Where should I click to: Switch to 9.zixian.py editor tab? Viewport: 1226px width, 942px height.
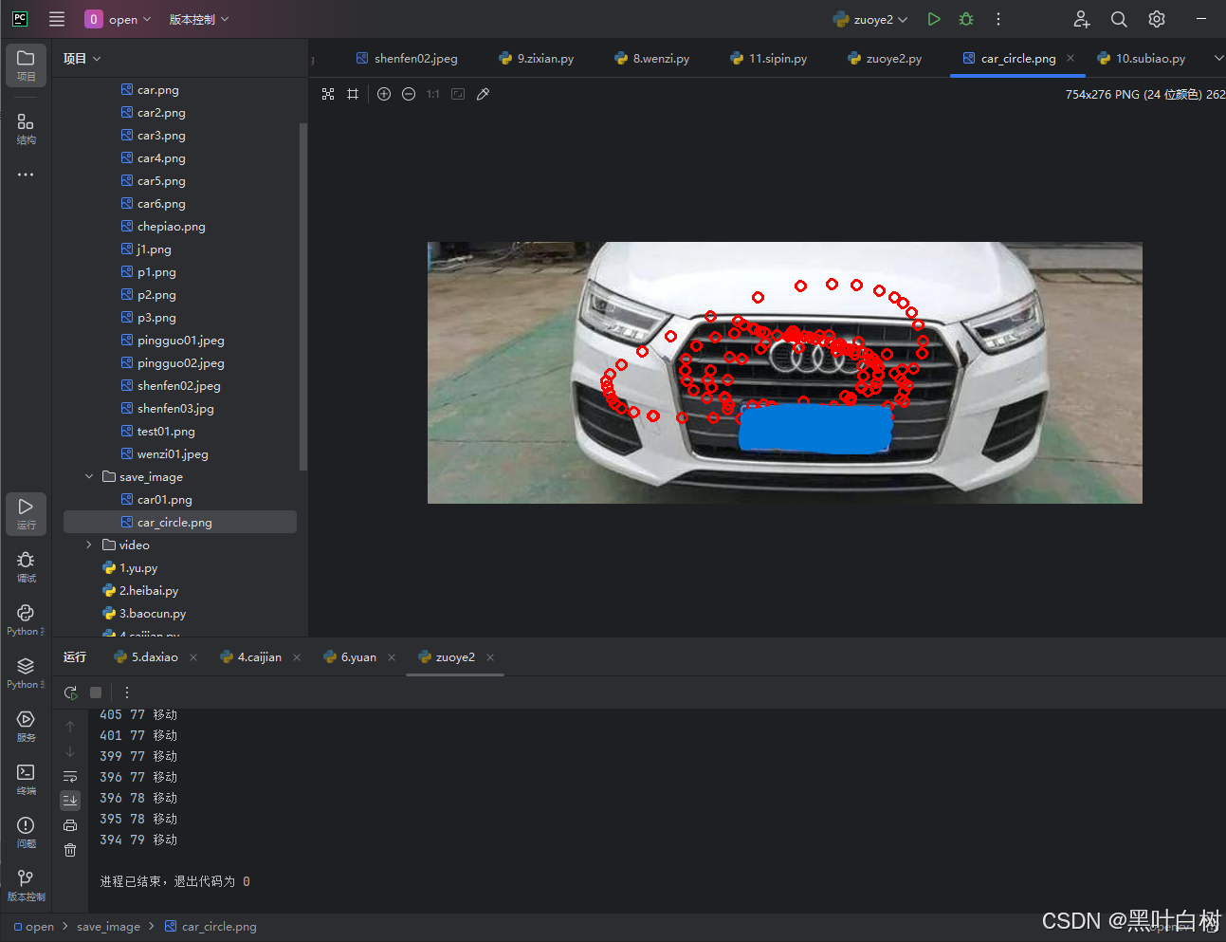coord(537,58)
